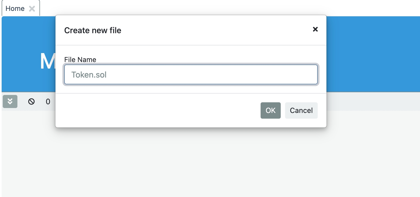
Task: Click the pending transactions count 0
Action: [x=48, y=101]
